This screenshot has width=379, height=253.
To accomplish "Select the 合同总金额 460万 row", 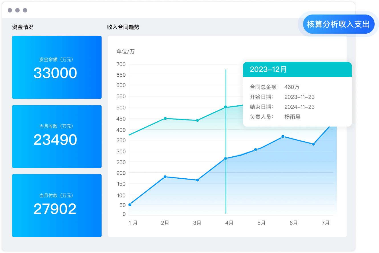I will (275, 87).
